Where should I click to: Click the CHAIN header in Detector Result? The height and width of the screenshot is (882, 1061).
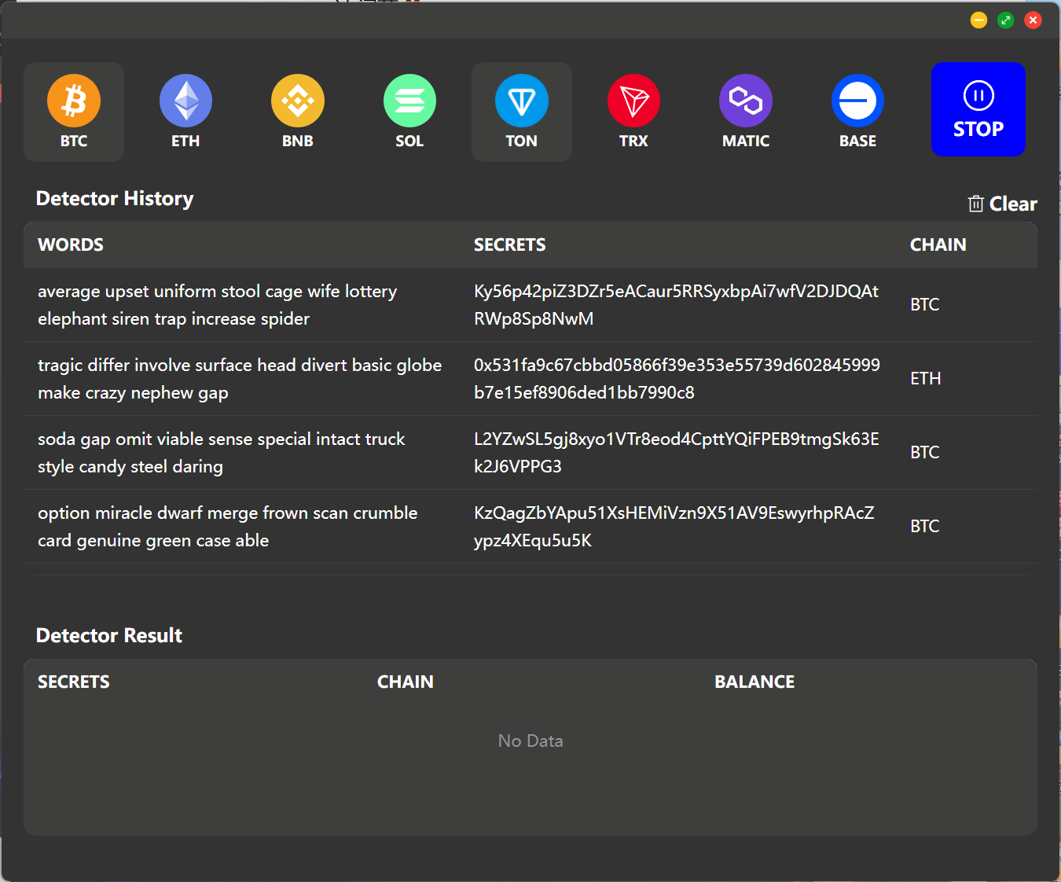click(x=405, y=682)
